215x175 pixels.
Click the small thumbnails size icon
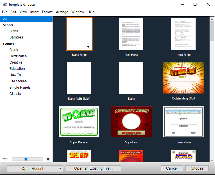pyautogui.click(x=5, y=159)
